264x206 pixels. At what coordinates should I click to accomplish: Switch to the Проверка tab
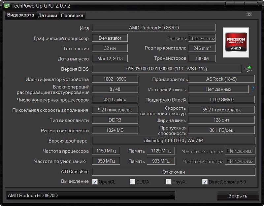(x=72, y=16)
